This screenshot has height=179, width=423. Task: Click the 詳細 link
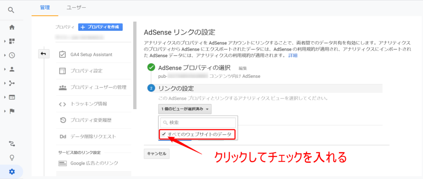pos(293,56)
